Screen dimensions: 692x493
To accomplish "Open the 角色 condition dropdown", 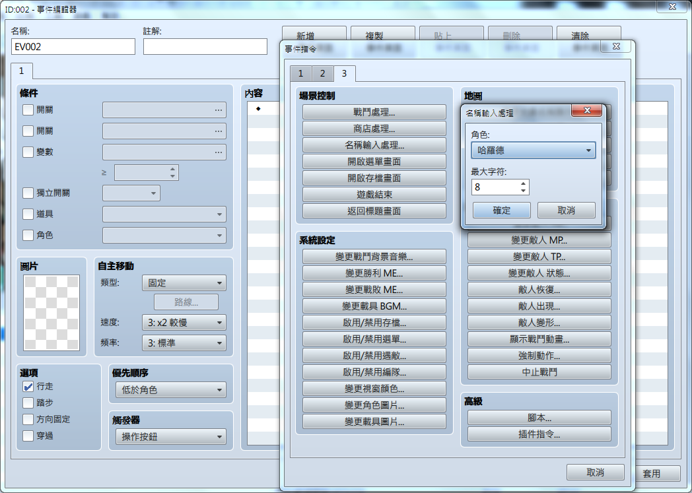I will click(x=164, y=236).
